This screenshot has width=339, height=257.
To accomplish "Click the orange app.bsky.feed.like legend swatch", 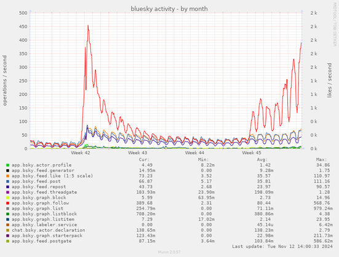I will 8,176.
